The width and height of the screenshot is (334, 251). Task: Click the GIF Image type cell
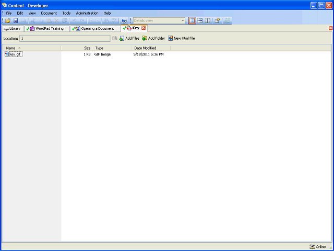pos(102,54)
